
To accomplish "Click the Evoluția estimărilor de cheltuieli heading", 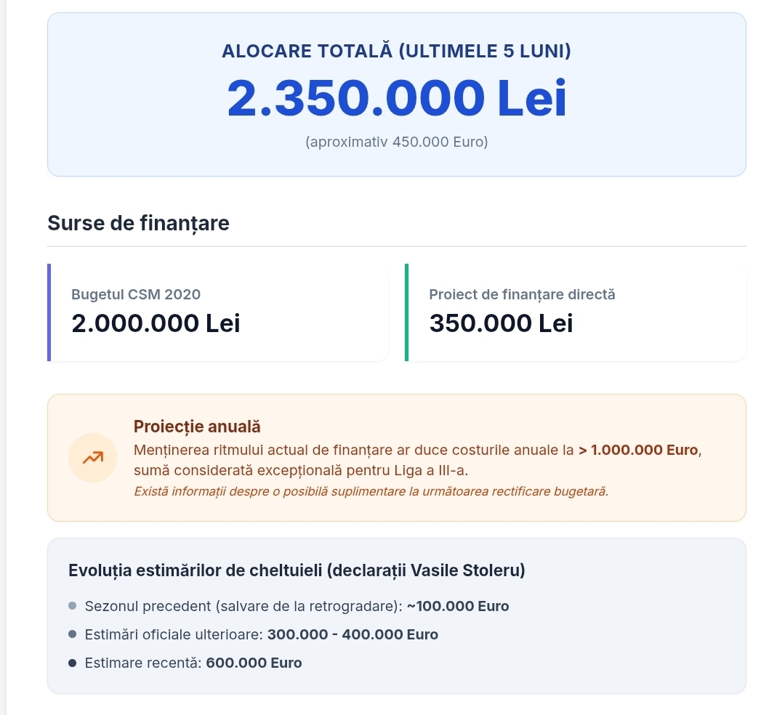I will [297, 570].
